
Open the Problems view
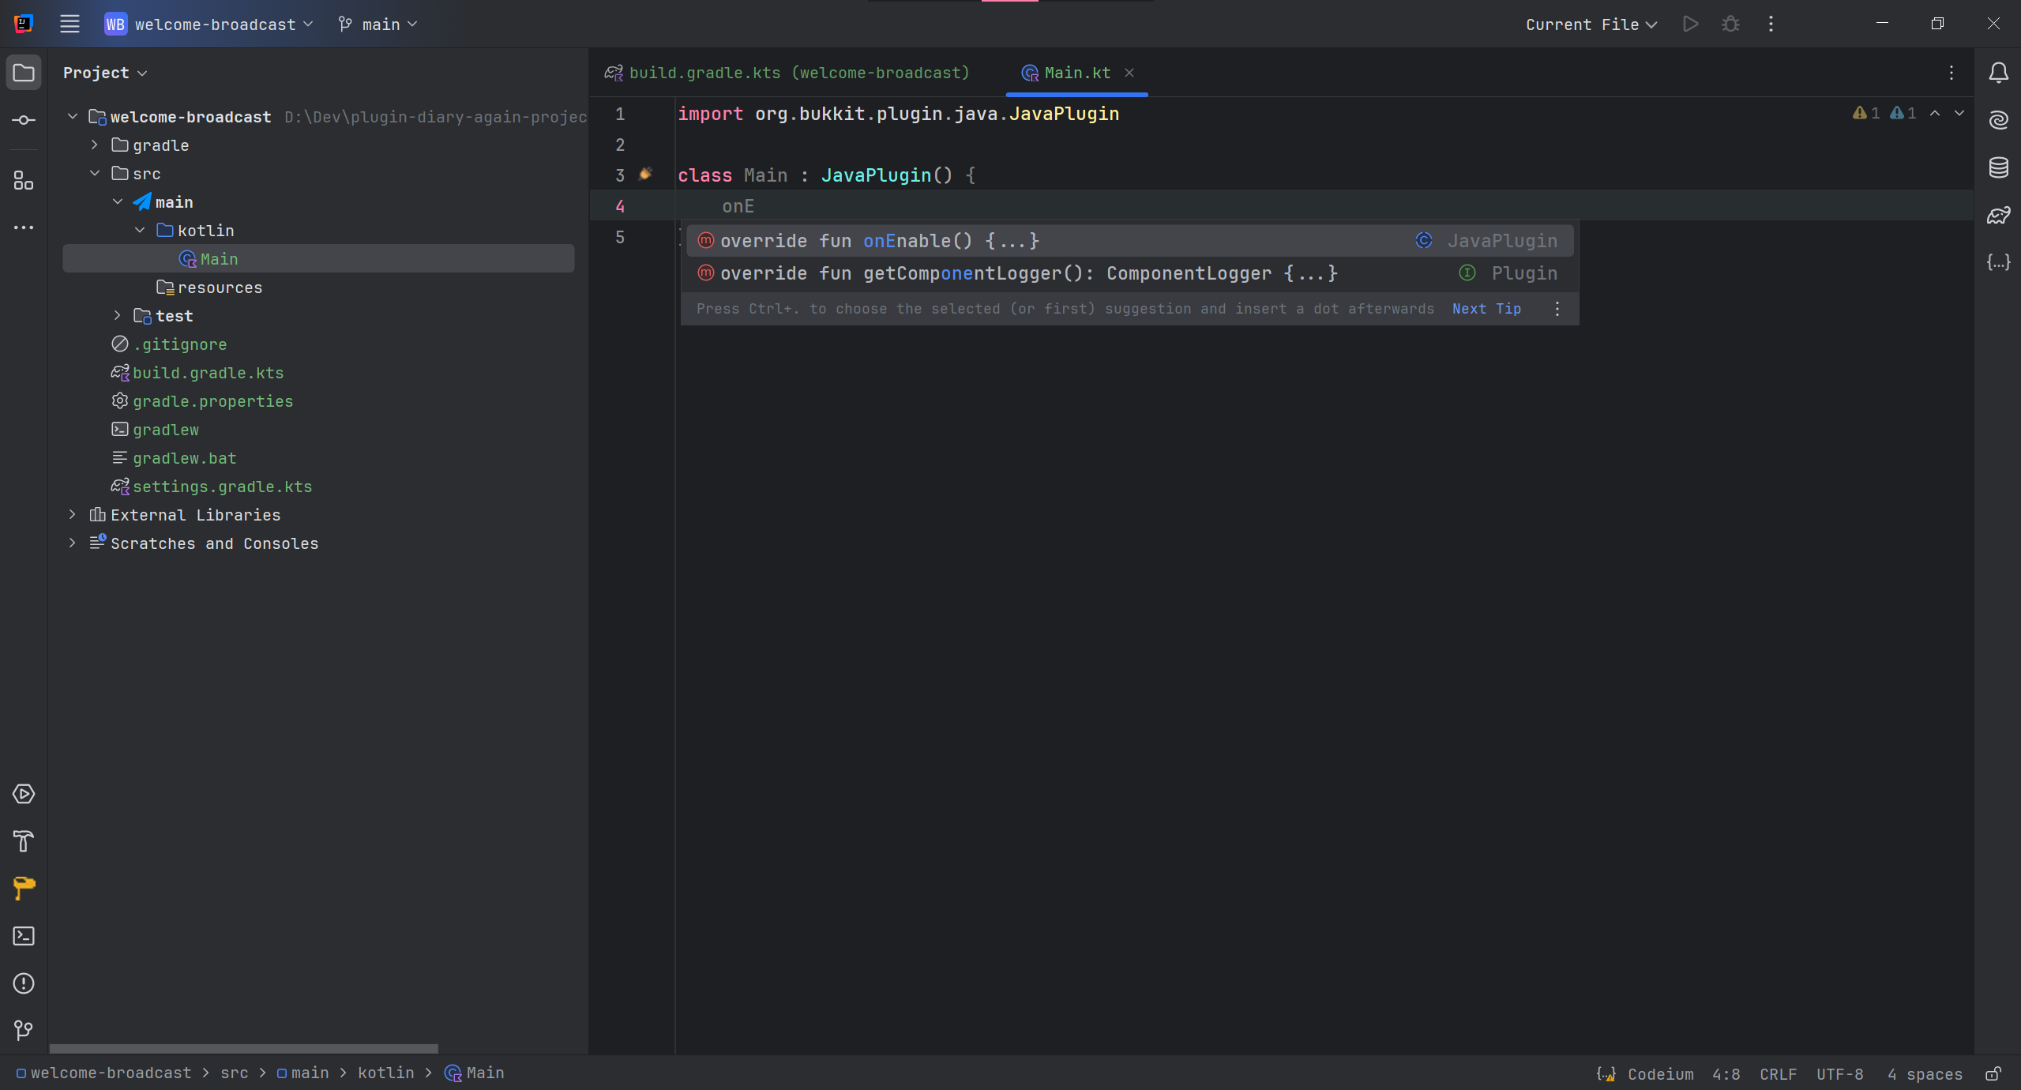tap(24, 983)
